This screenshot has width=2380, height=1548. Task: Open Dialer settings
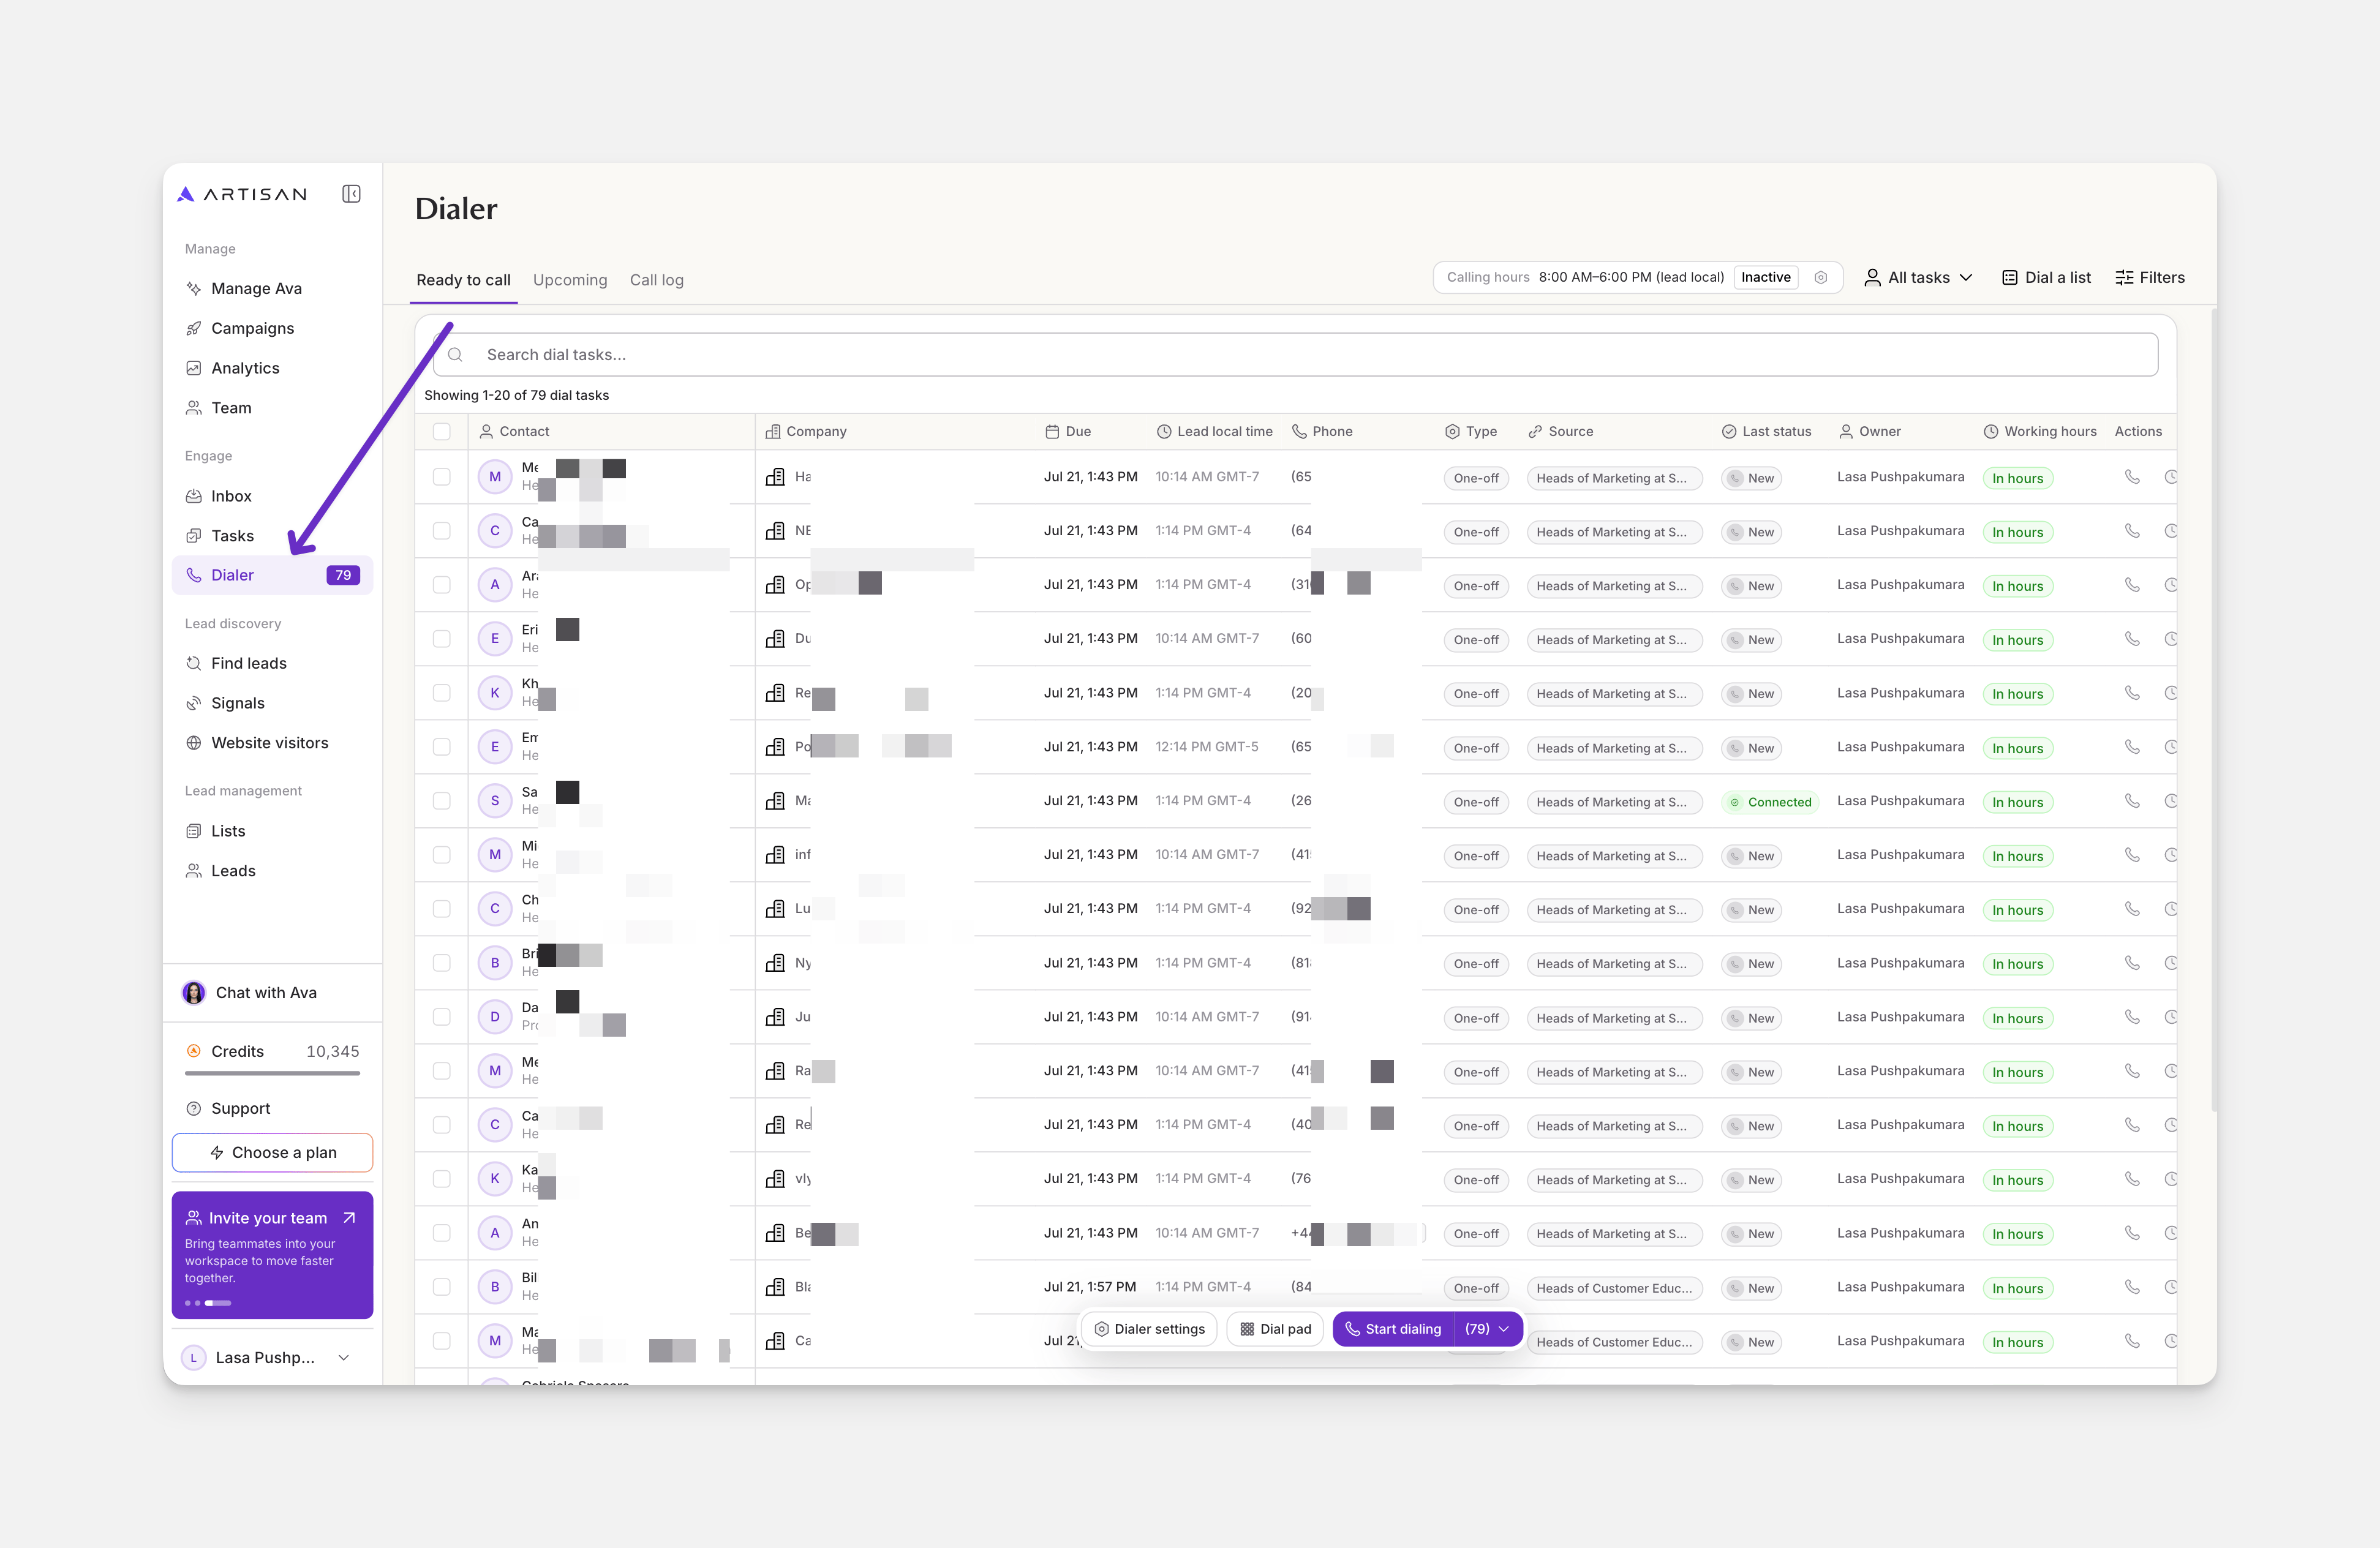pos(1150,1329)
